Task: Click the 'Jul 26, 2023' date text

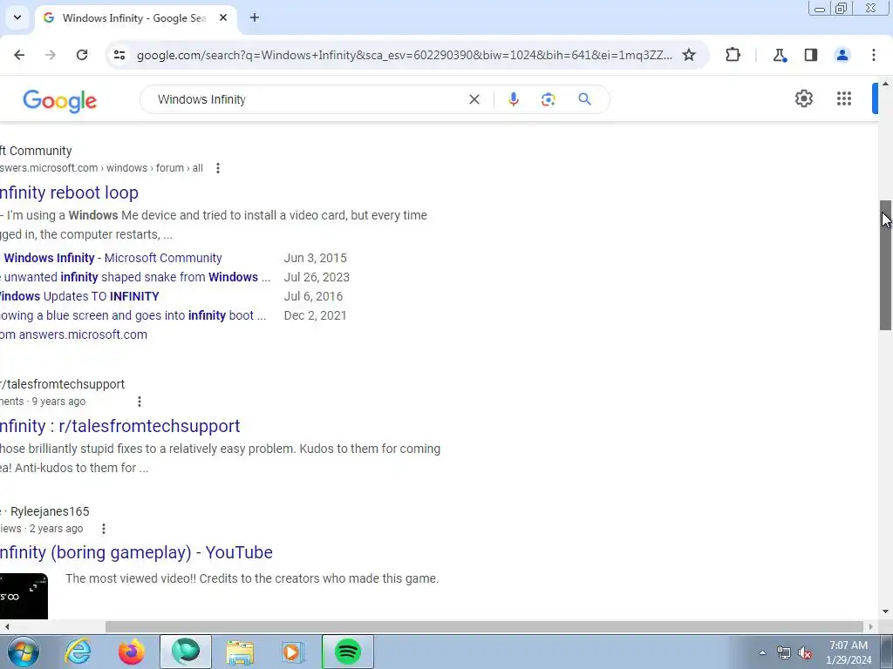Action: (x=317, y=278)
